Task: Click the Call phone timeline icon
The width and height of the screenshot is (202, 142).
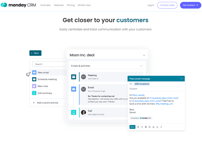Action: tap(74, 112)
